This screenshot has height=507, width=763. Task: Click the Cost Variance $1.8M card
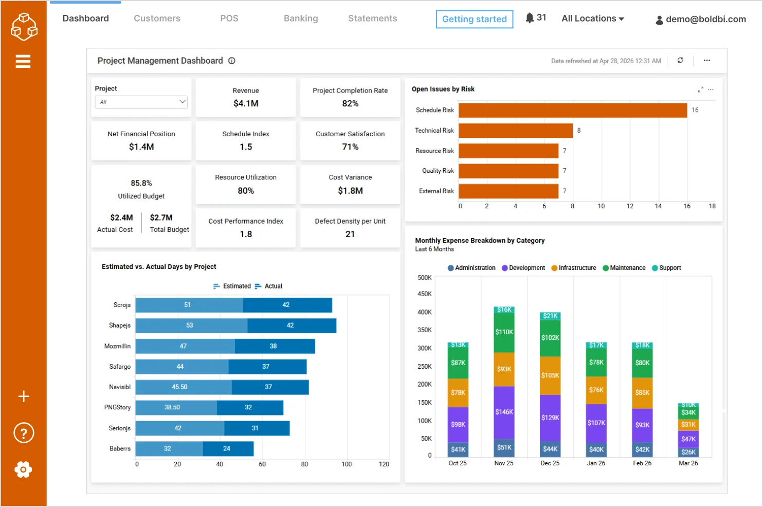point(350,185)
